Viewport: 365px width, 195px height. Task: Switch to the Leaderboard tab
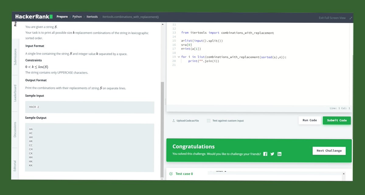point(15,93)
